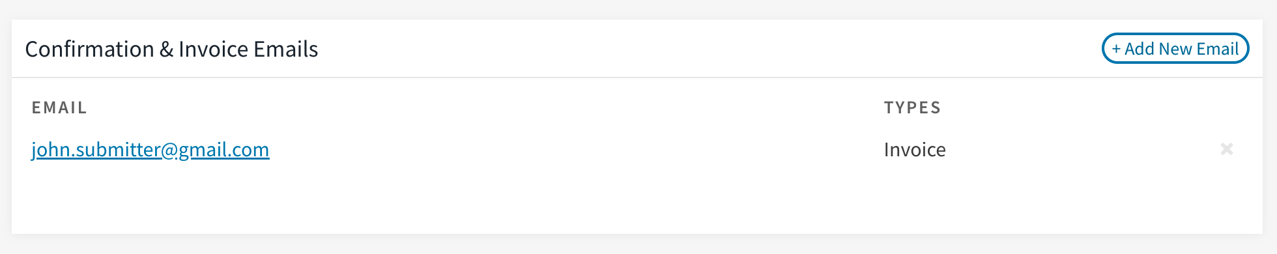The height and width of the screenshot is (254, 1277).
Task: Dismiss the john.submitter entry via cross icon
Action: (x=1227, y=149)
